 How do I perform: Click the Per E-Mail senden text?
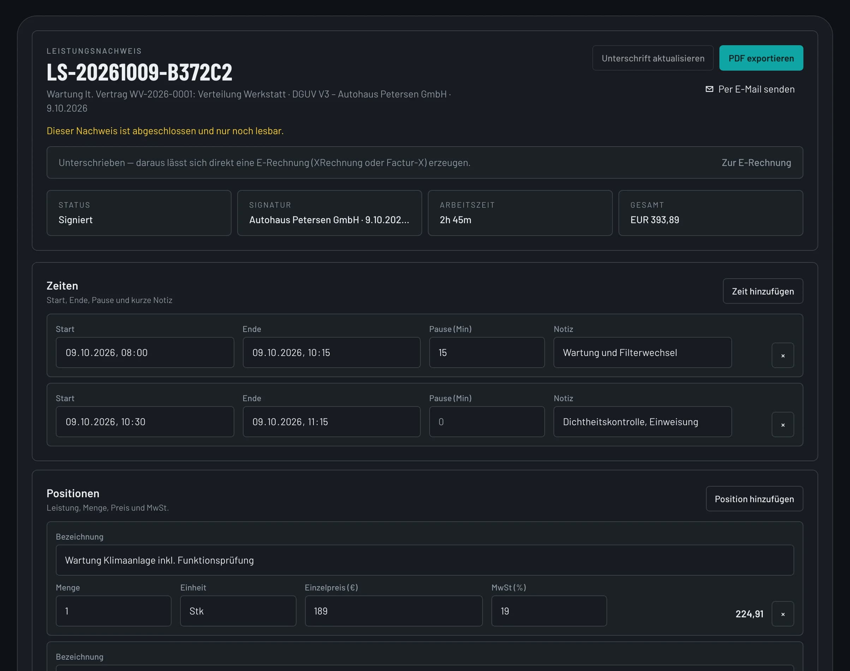pos(756,89)
